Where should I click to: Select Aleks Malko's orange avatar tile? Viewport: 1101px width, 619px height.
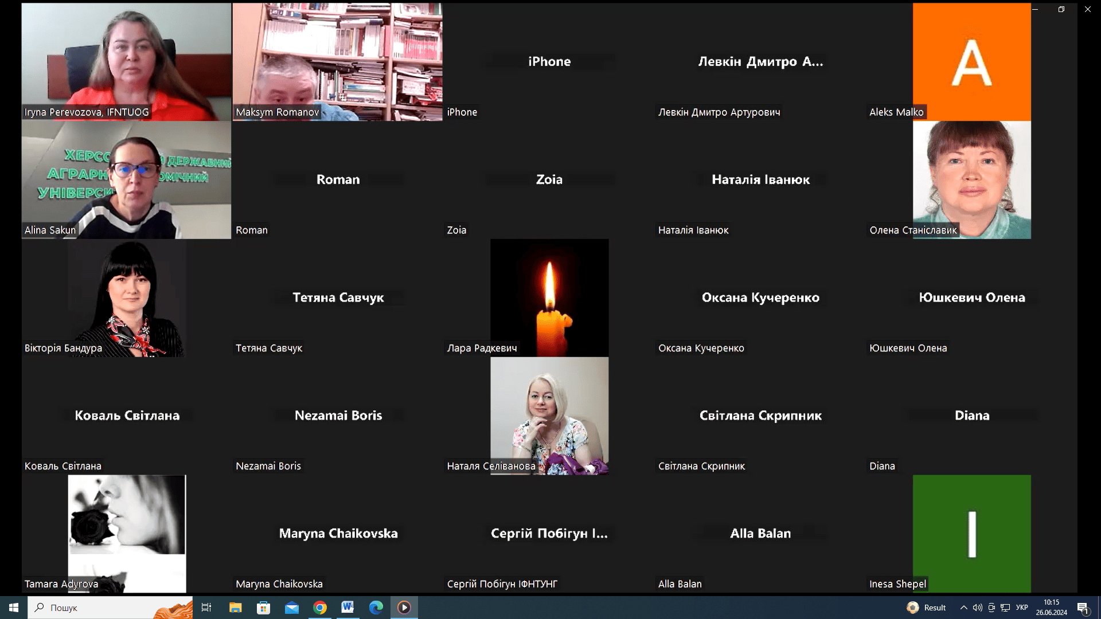[x=971, y=61]
